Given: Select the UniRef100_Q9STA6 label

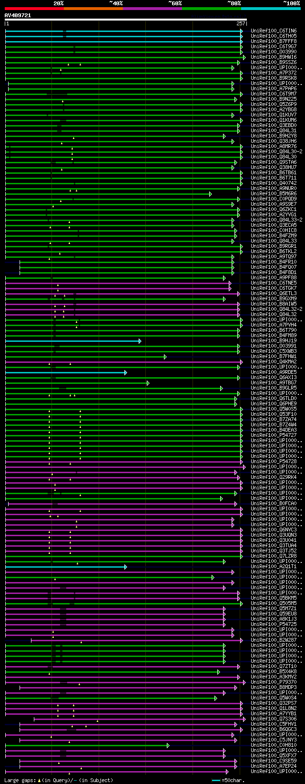Looking at the screenshot, I should pos(274,162).
